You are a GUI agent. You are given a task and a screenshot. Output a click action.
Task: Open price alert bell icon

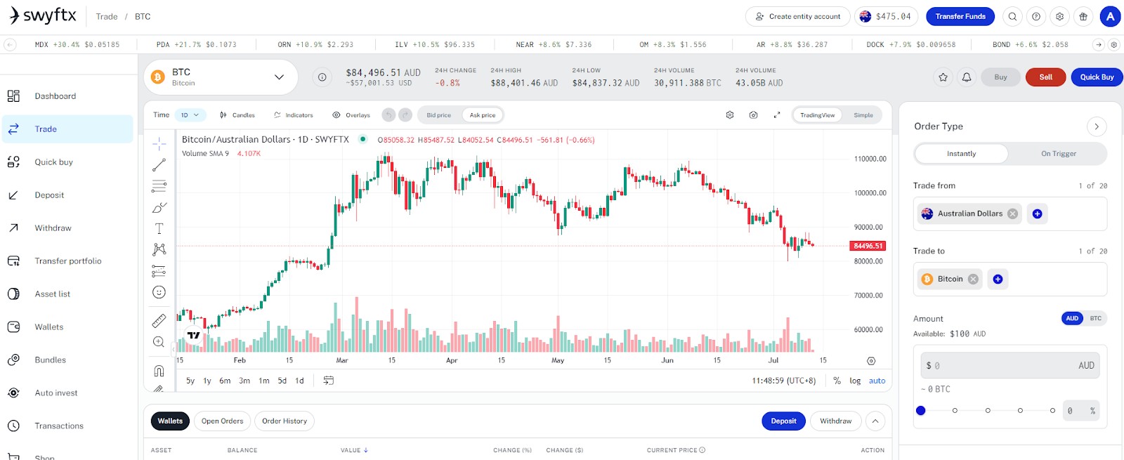(967, 77)
